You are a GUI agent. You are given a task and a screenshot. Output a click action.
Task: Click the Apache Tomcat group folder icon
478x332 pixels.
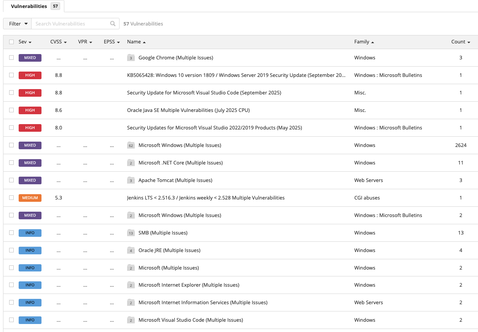click(131, 180)
